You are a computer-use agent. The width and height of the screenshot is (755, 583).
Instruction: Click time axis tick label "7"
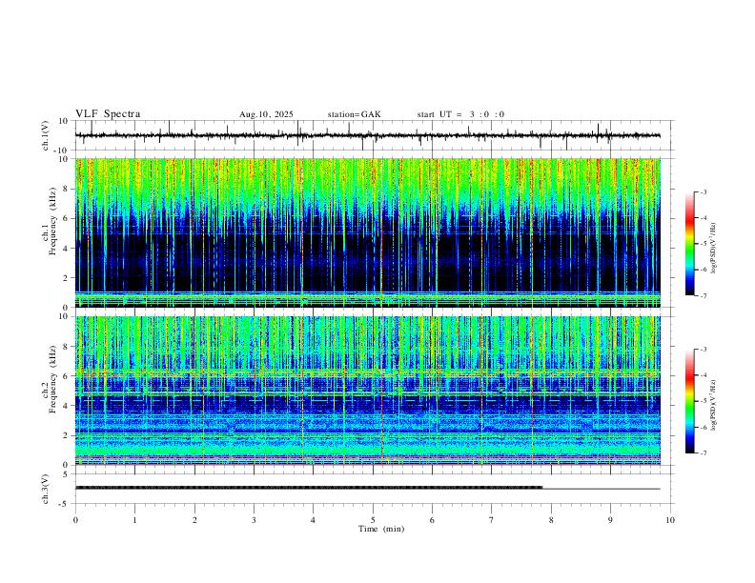(492, 520)
